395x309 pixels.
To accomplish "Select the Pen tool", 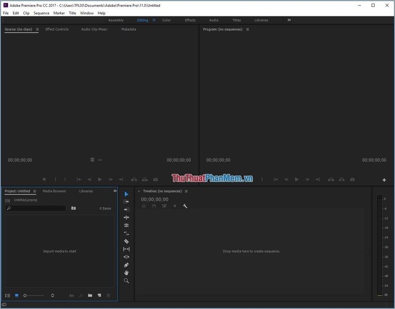I will pyautogui.click(x=126, y=264).
